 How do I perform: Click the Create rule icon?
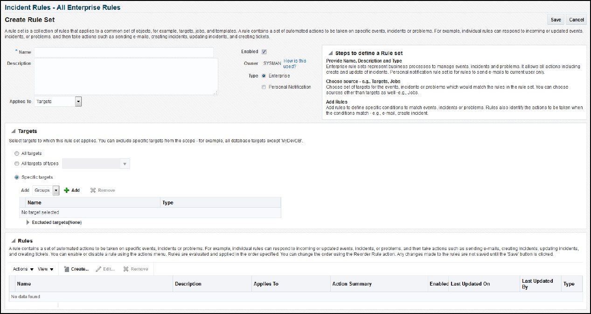pos(66,269)
